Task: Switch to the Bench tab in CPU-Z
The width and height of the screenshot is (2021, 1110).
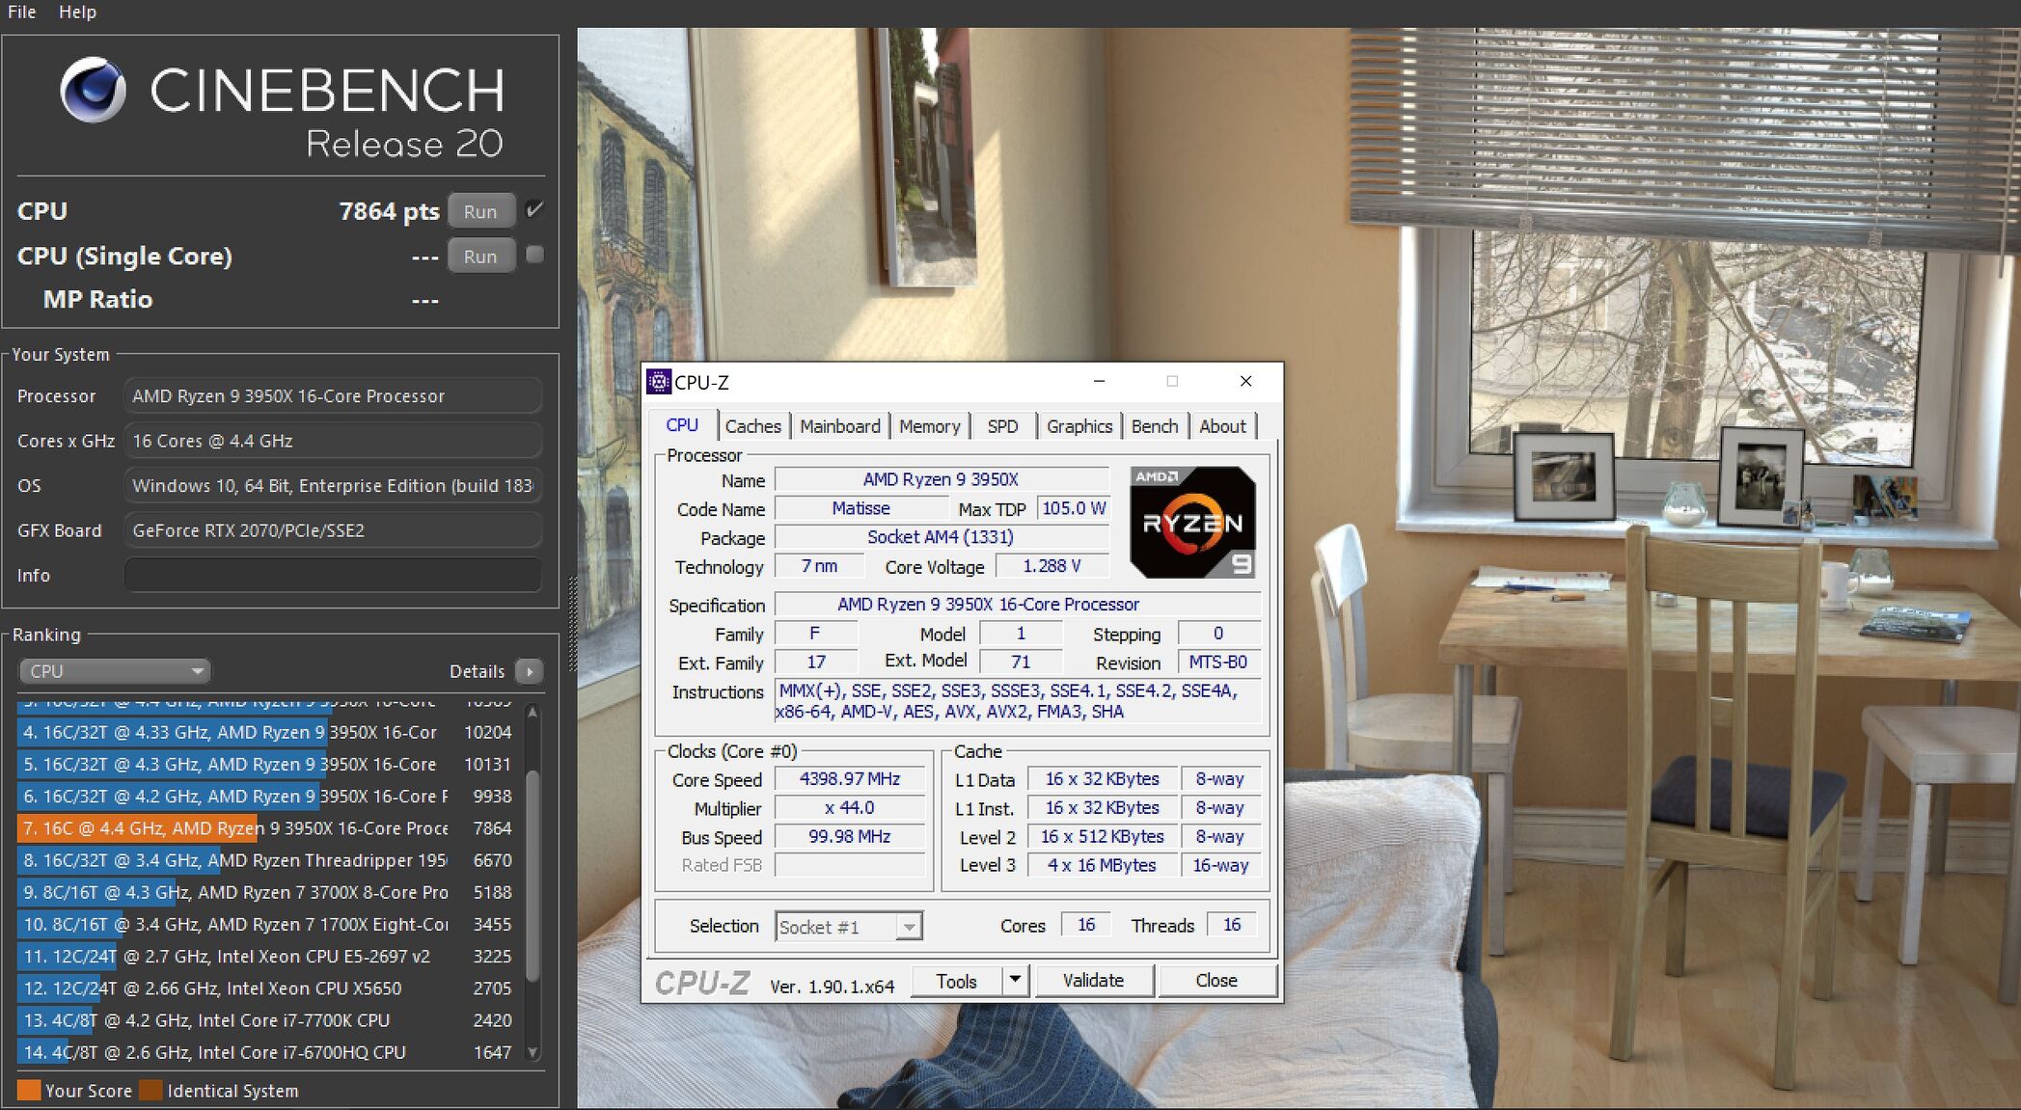Action: coord(1154,426)
